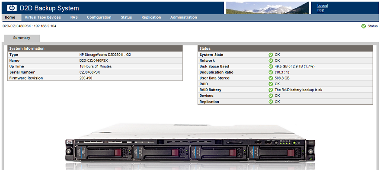Click the check icon for RAID Battery

pos(271,90)
